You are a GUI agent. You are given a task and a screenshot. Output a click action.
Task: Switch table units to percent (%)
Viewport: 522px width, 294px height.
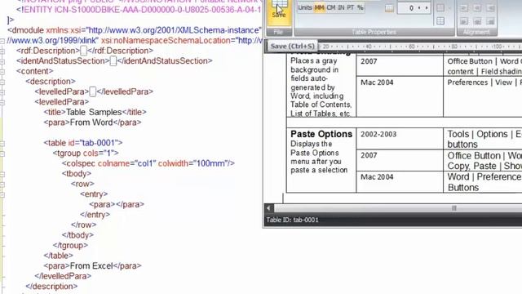pos(361,7)
